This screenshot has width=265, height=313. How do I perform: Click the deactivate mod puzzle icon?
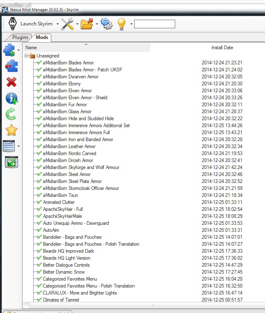pyautogui.click(x=11, y=66)
